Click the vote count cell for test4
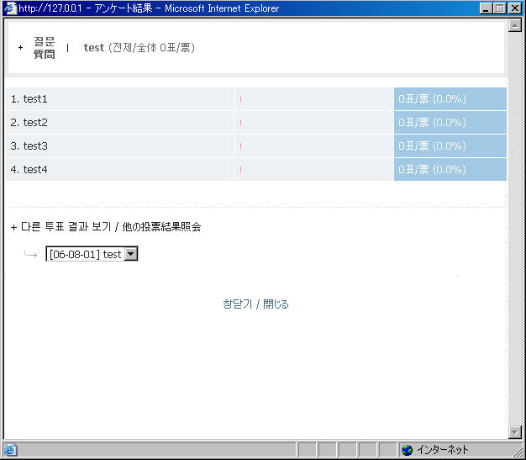The image size is (526, 460). (450, 170)
